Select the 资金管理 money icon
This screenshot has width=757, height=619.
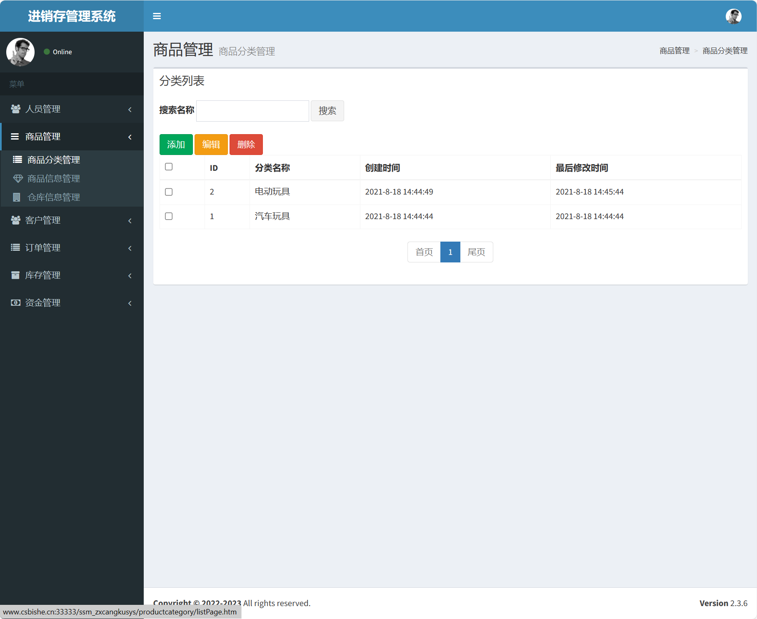(15, 302)
